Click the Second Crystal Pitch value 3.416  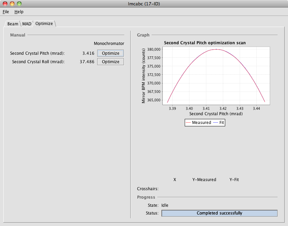coord(88,53)
